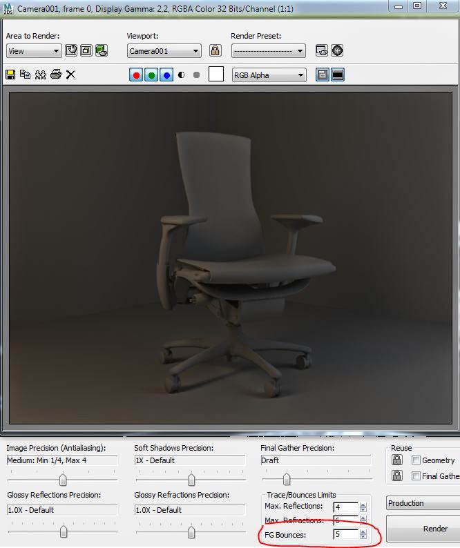Toggle the UI overlay frame icon
Screen dimensions: 460x548
[322, 75]
